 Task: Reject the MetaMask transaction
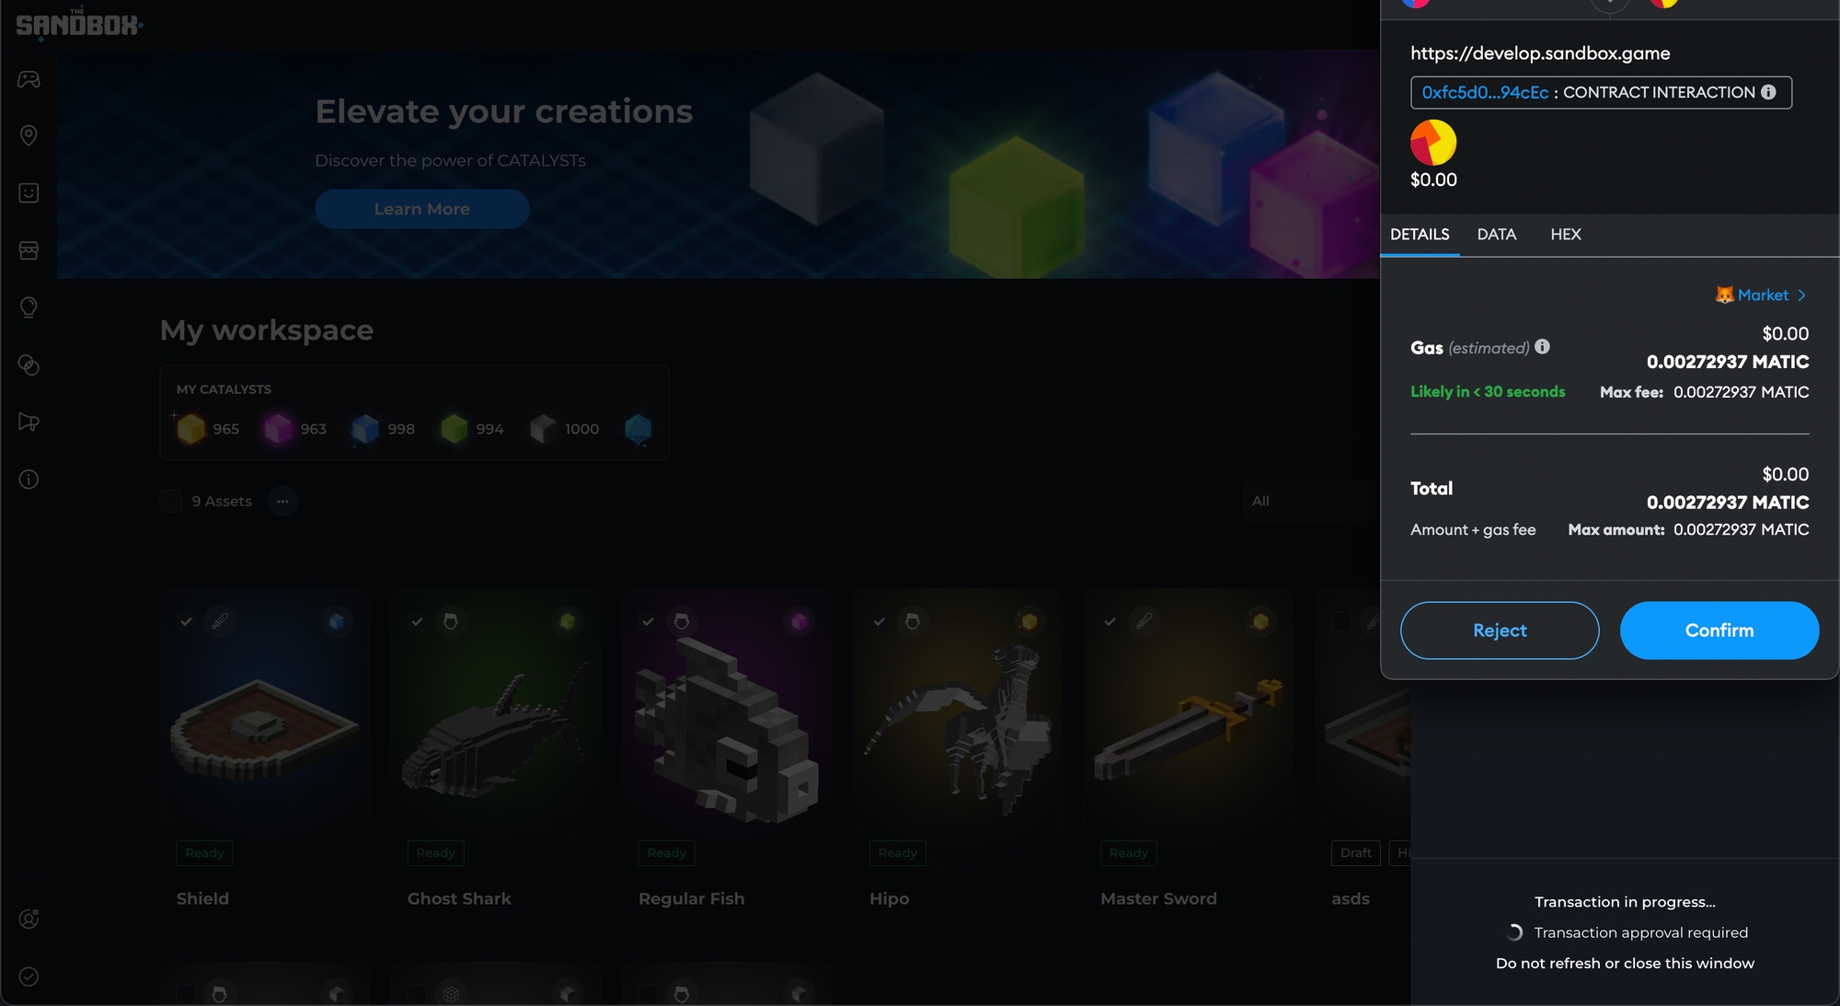tap(1499, 630)
